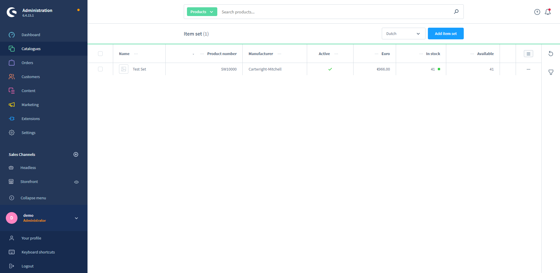Open the Catalogues menu
The width and height of the screenshot is (560, 273).
coord(44,49)
